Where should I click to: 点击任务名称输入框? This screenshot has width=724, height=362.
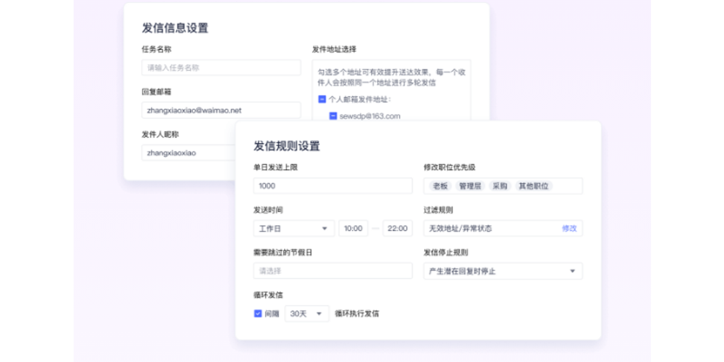[x=221, y=68]
